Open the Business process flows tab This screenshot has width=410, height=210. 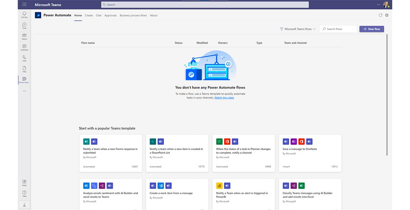coord(133,15)
